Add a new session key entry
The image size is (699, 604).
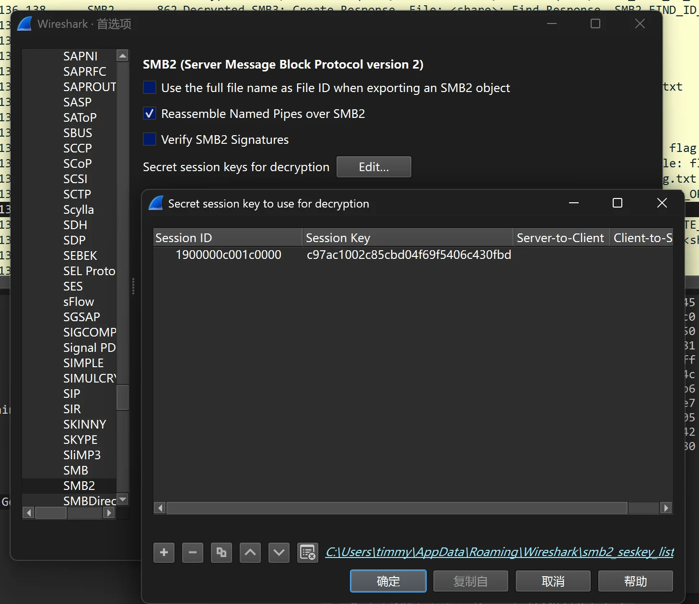point(164,553)
